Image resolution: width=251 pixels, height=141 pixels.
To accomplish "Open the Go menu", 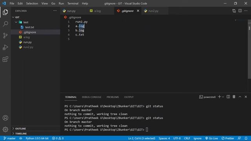I will pyautogui.click(x=53, y=4).
